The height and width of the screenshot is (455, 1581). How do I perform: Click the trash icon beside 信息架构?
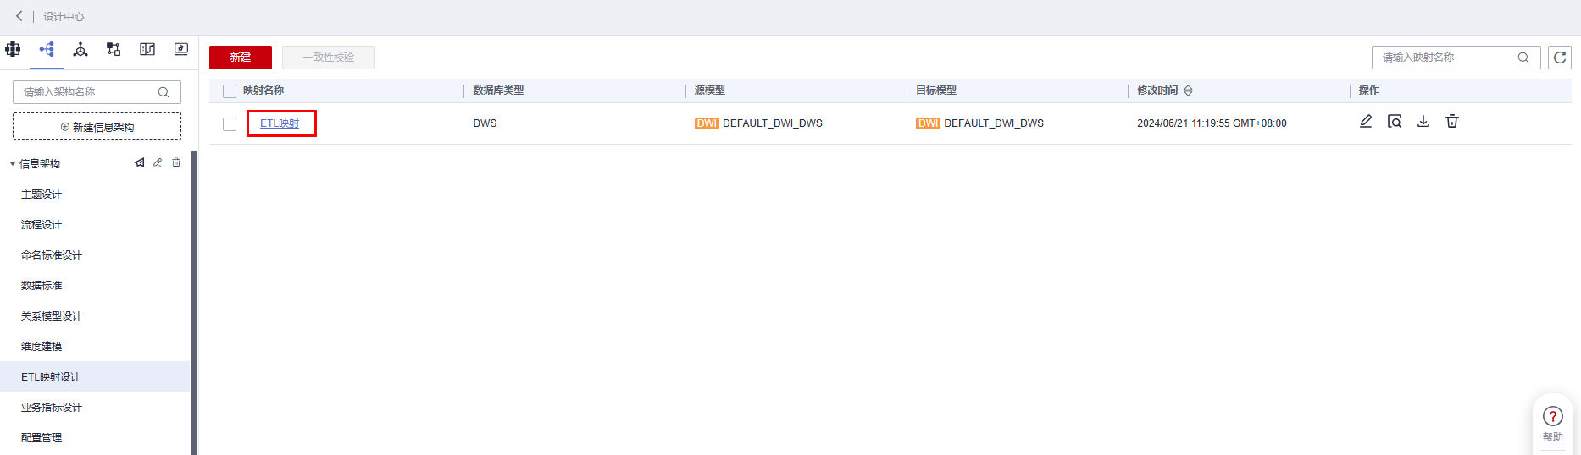point(176,162)
